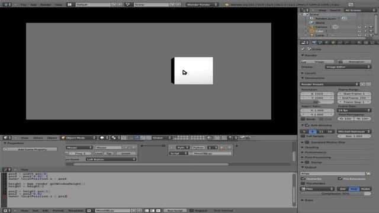379x213 pixels.
Task: Toggle Border checkbox
Action: click(303, 119)
